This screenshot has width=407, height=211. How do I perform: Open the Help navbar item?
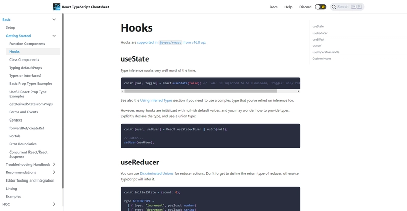(288, 7)
